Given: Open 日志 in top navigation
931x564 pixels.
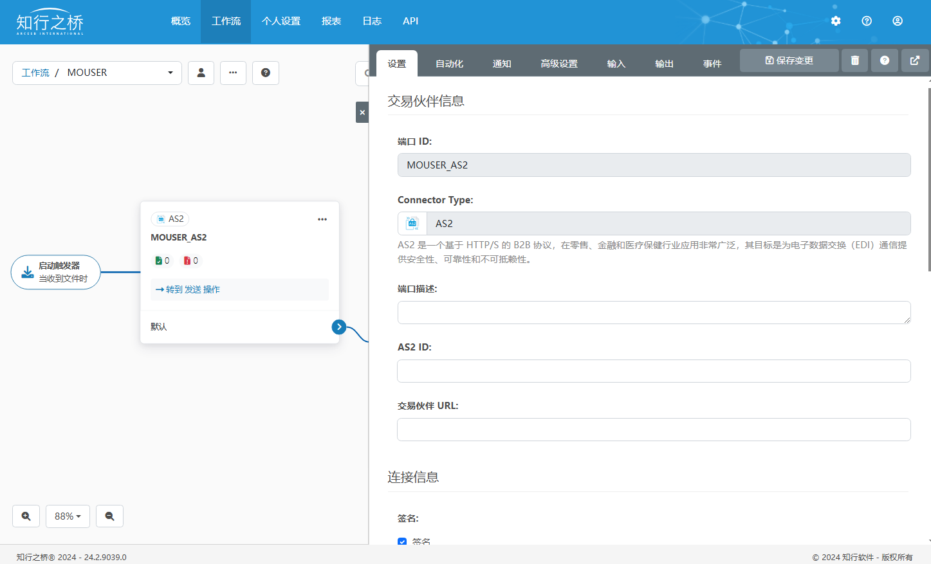Looking at the screenshot, I should pyautogui.click(x=372, y=21).
